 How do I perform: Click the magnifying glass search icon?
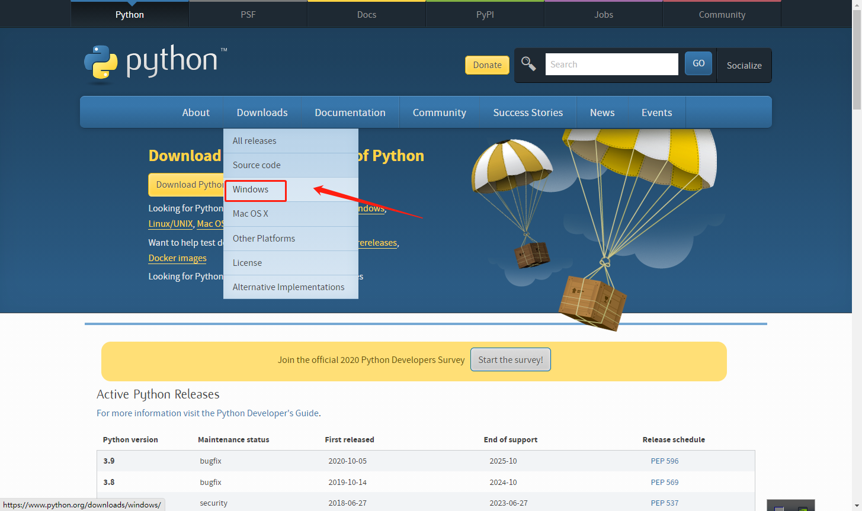coord(528,63)
